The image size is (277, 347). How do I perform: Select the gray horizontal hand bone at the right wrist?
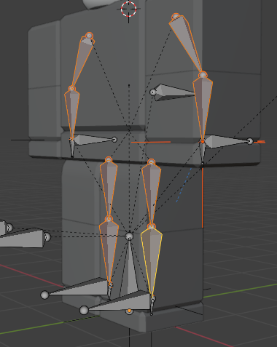coord(228,141)
